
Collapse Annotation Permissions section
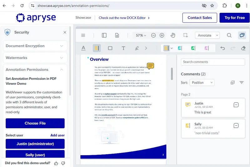tap(35, 70)
